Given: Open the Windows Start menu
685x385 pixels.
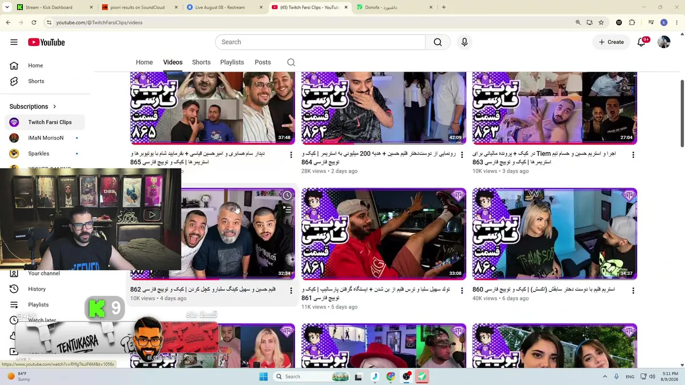Looking at the screenshot, I should point(263,376).
